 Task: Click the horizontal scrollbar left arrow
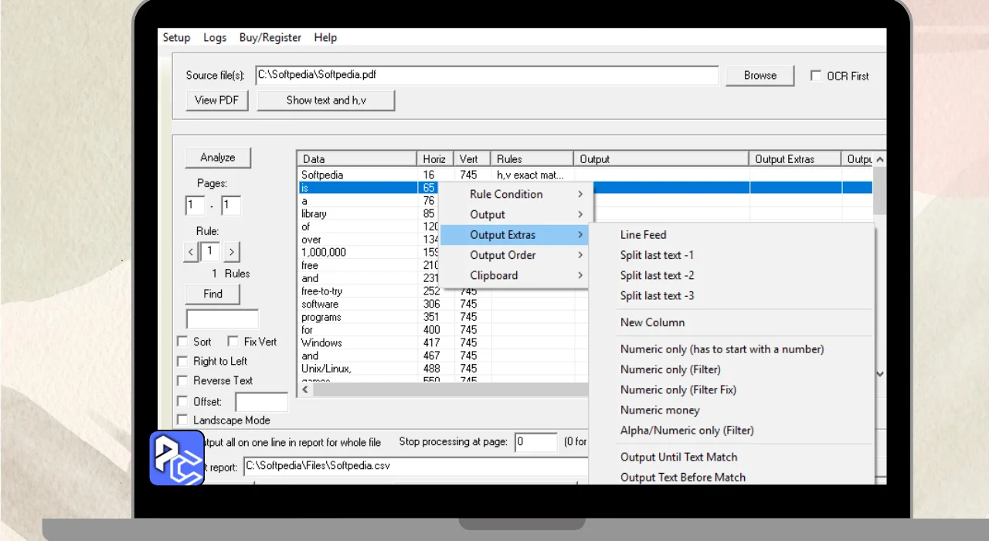pos(305,390)
